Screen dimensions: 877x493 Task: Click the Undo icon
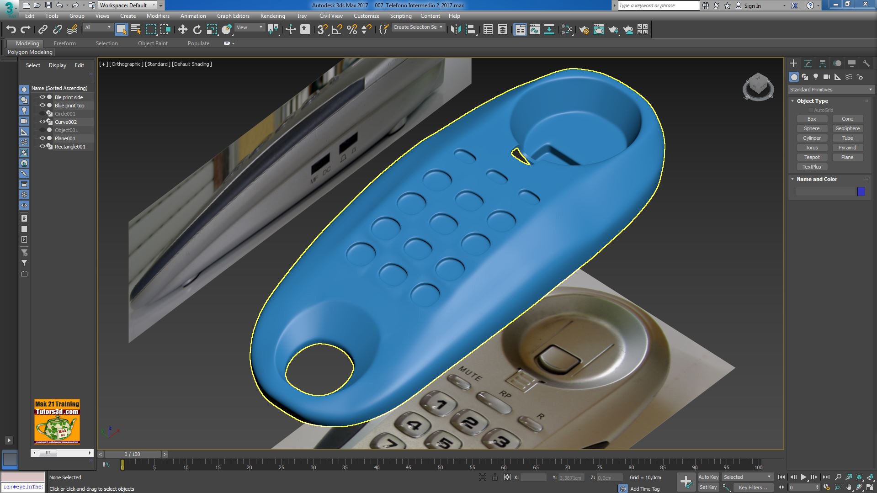pyautogui.click(x=11, y=29)
